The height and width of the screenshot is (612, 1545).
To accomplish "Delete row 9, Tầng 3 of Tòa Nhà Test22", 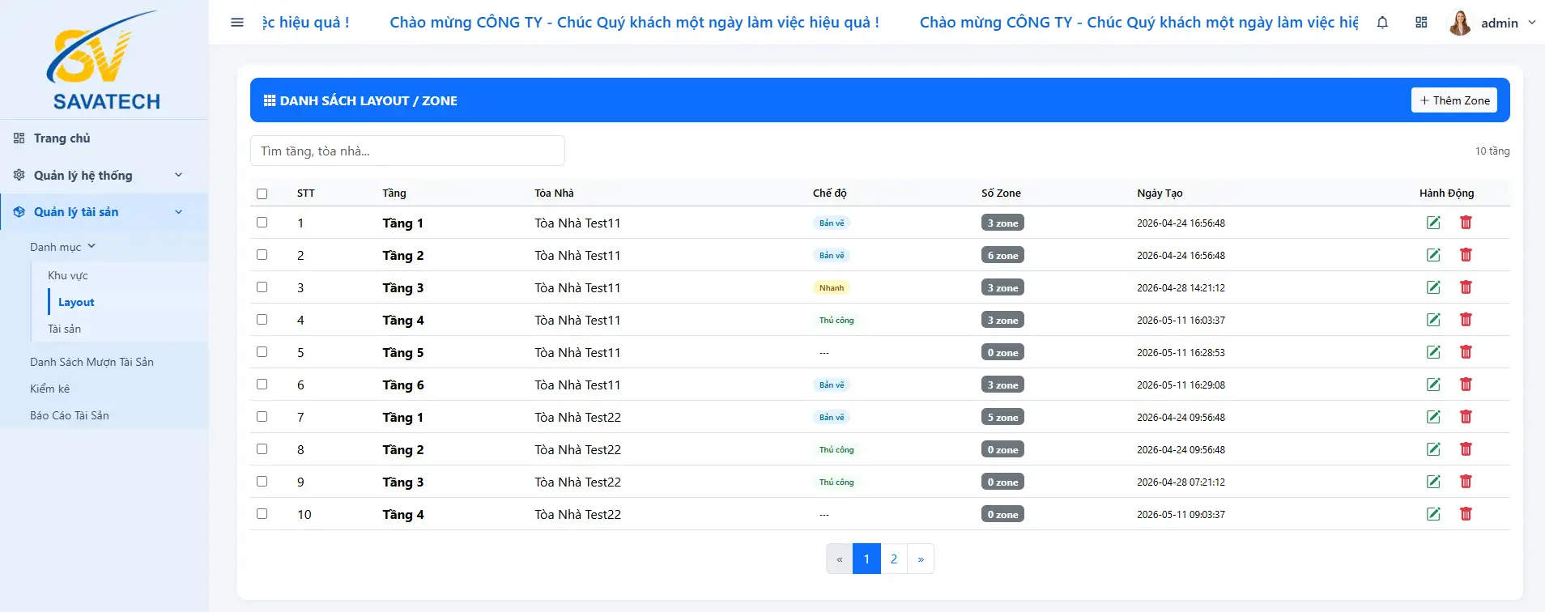I will coord(1466,482).
